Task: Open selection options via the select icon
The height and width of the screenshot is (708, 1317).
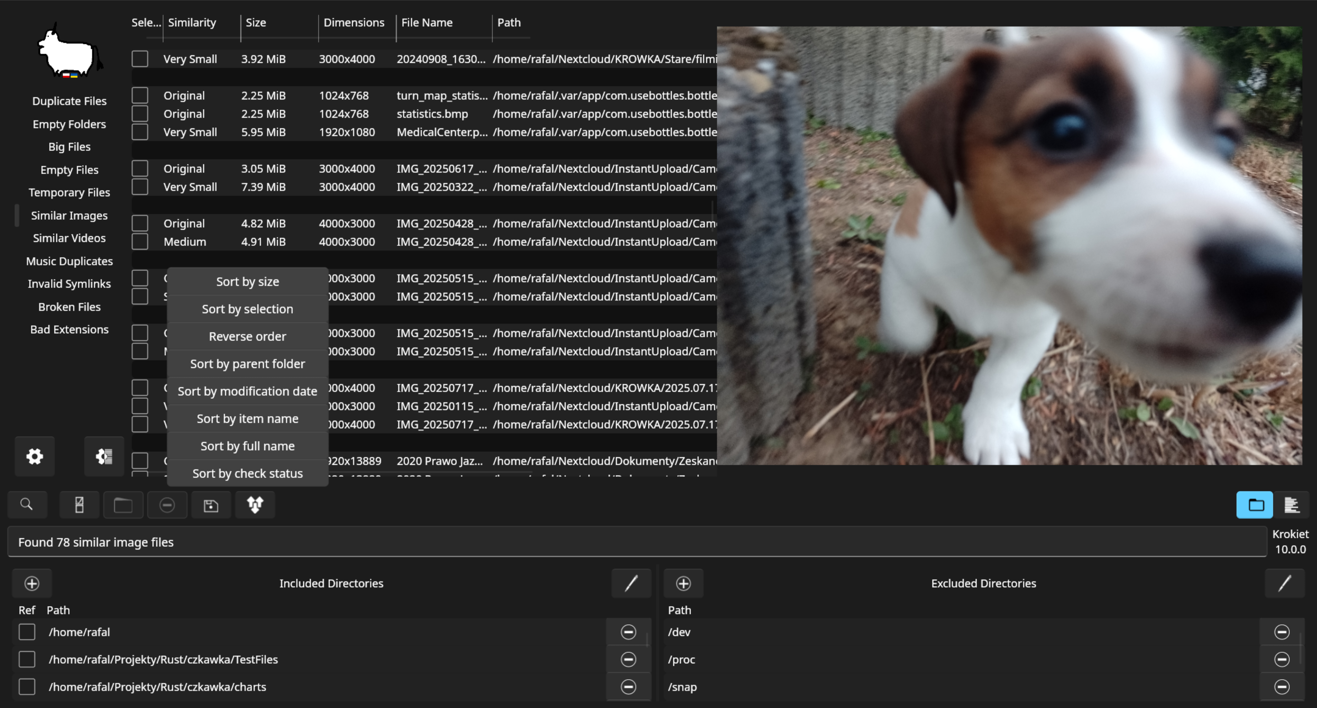Action: click(79, 504)
